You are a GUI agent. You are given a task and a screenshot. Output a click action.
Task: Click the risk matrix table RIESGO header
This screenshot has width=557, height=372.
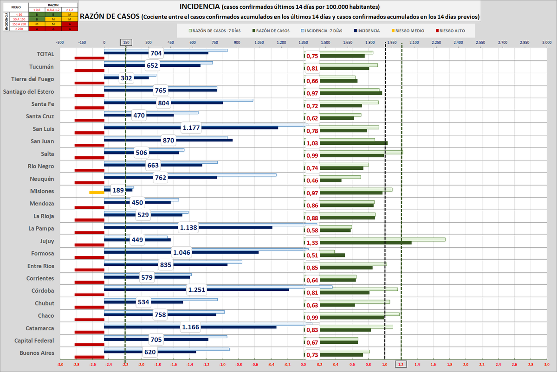tap(15, 7)
